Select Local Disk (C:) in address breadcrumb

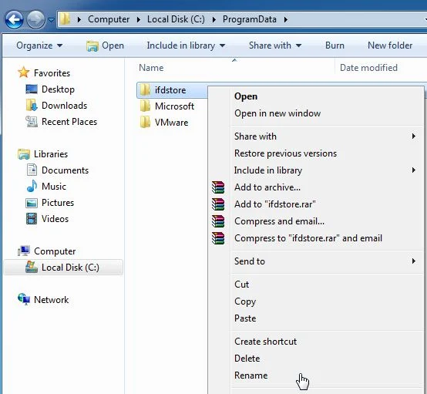[x=176, y=19]
